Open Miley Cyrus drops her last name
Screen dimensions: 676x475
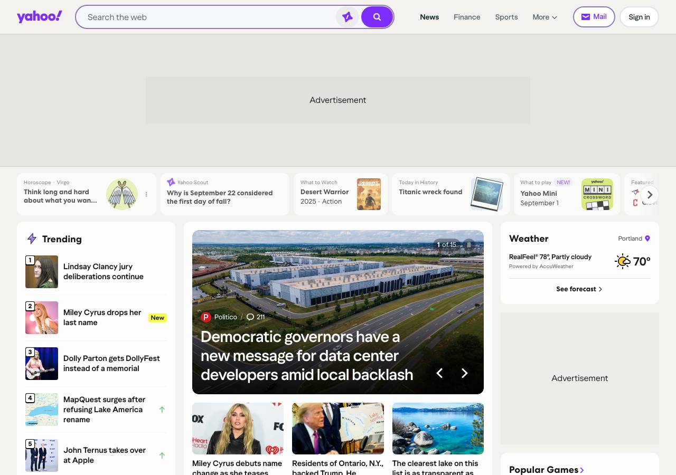(x=102, y=318)
